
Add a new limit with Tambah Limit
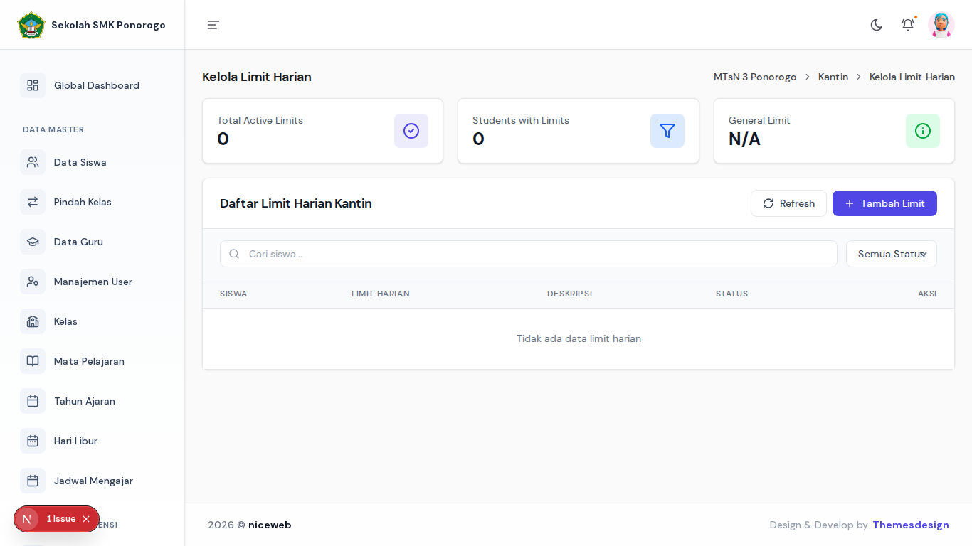(884, 203)
